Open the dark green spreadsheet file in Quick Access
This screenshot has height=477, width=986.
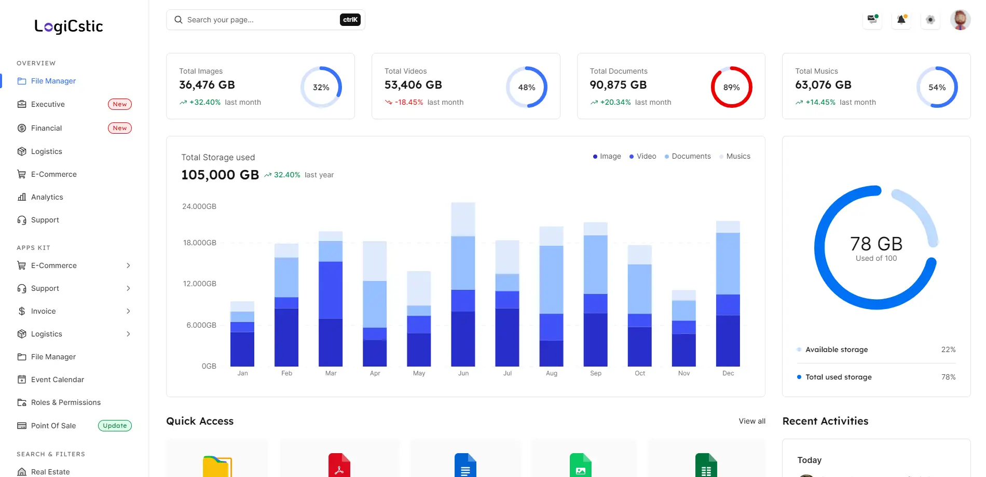[706, 465]
